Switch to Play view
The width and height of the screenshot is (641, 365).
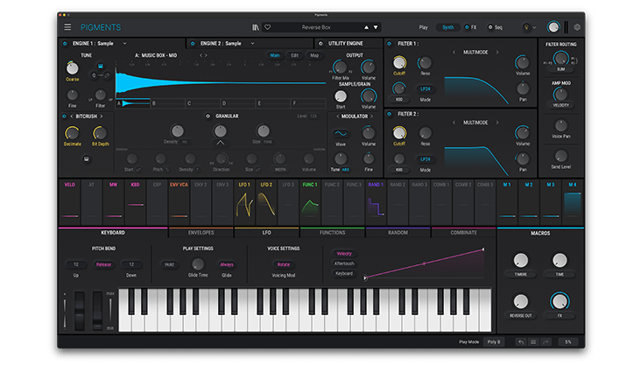coord(423,27)
